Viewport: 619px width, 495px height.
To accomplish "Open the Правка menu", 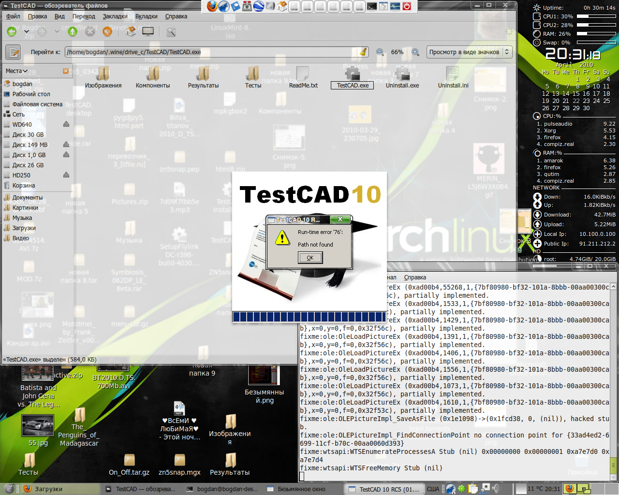I will 37,16.
